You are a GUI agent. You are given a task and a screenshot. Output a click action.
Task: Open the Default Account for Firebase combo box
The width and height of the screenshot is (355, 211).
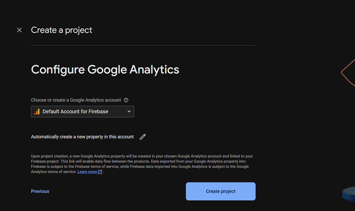pos(82,112)
